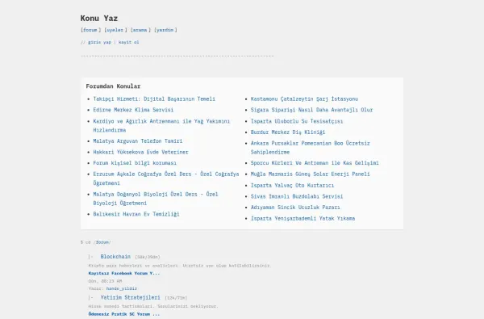Open Hakkari Yüksekova Evde Veteriner topic
The image size is (484, 319).
point(140,152)
